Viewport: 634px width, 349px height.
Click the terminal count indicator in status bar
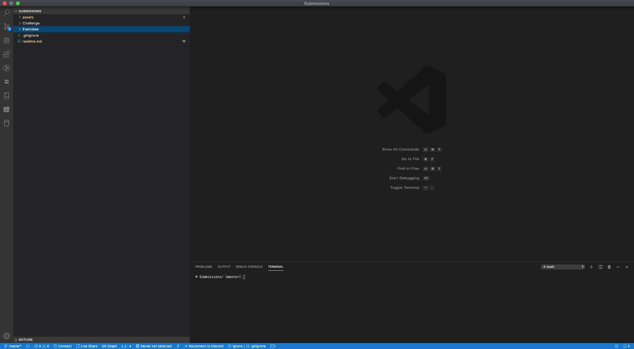coord(273,346)
